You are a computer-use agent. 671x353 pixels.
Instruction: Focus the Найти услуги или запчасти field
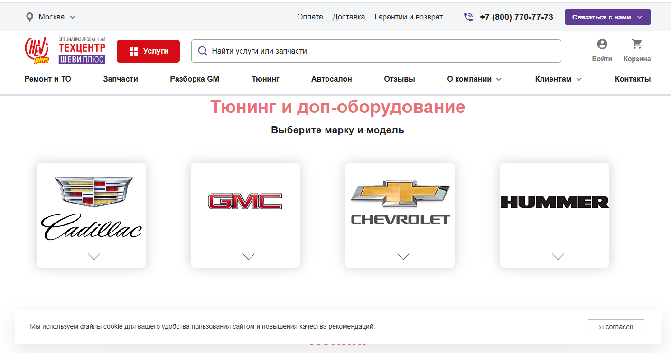(x=376, y=51)
